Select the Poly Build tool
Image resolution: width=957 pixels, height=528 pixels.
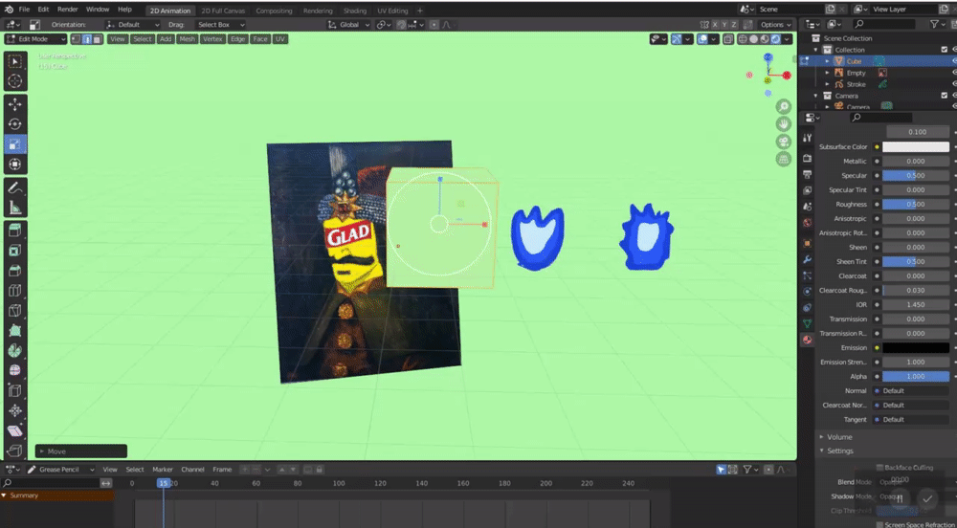(14, 331)
